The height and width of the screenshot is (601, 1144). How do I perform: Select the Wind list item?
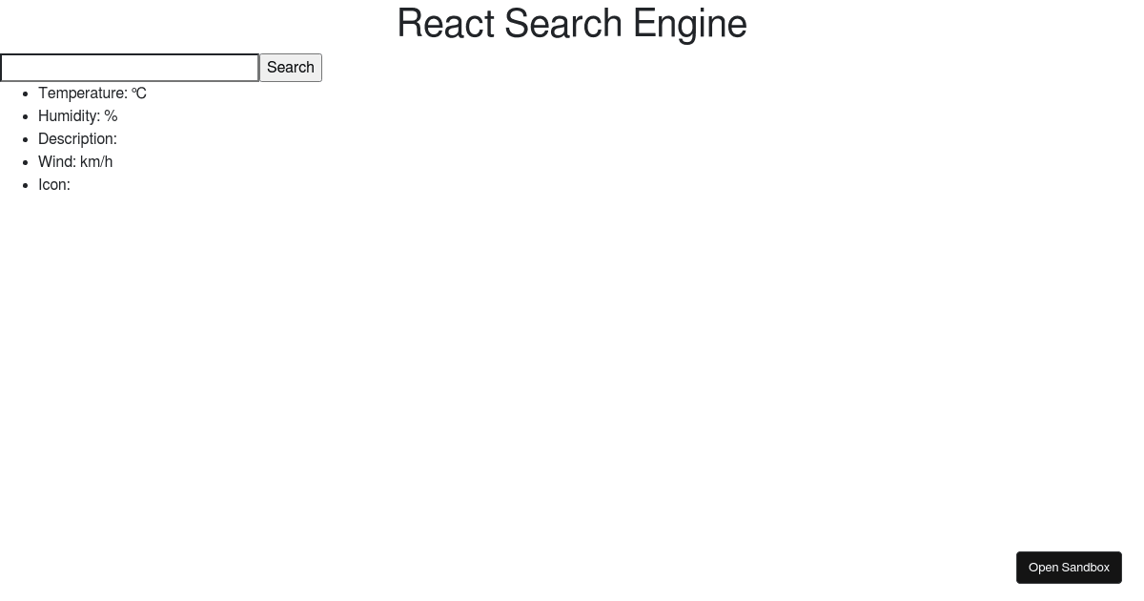point(74,161)
